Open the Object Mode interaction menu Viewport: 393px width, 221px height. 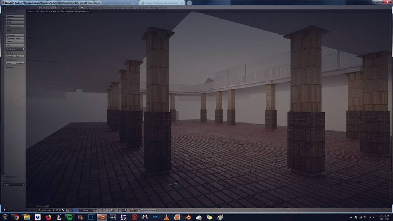coord(47,210)
